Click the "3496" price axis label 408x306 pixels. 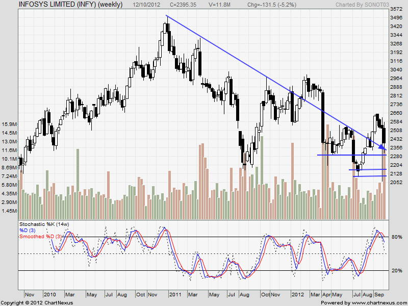pyautogui.click(x=396, y=18)
